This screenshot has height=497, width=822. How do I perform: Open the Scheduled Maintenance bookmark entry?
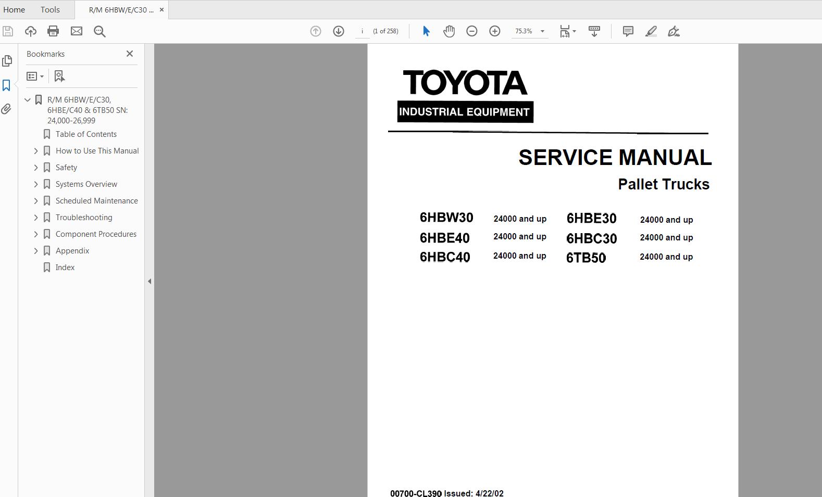click(97, 201)
